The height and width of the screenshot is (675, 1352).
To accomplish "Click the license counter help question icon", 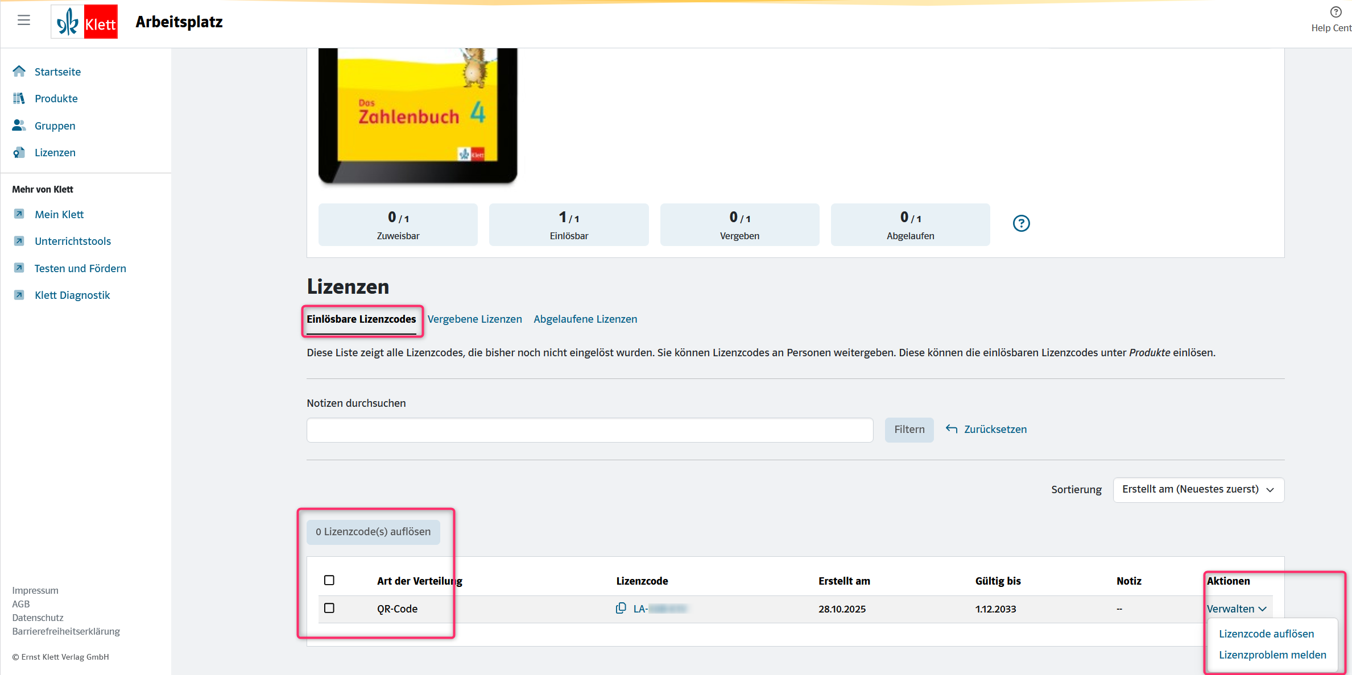I will 1021,223.
